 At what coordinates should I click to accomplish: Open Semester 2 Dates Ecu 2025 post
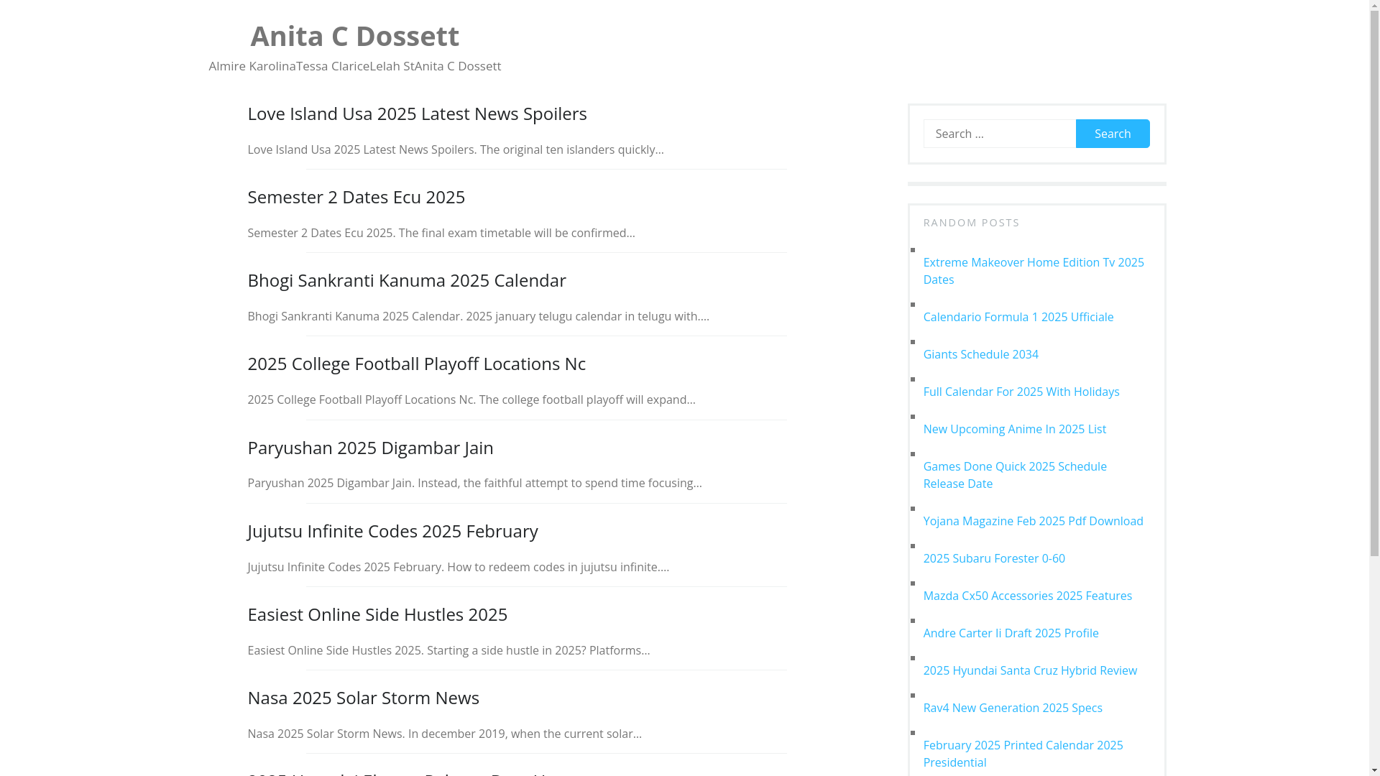356,197
